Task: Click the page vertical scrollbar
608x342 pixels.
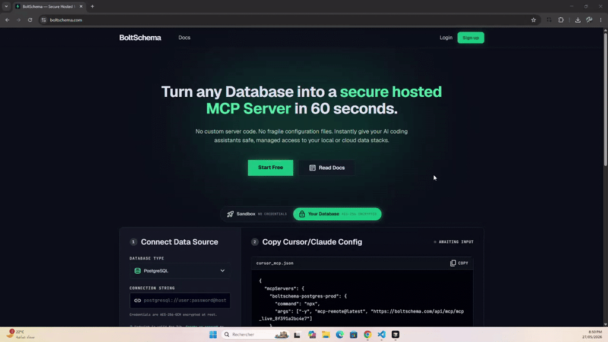Action: (x=605, y=100)
